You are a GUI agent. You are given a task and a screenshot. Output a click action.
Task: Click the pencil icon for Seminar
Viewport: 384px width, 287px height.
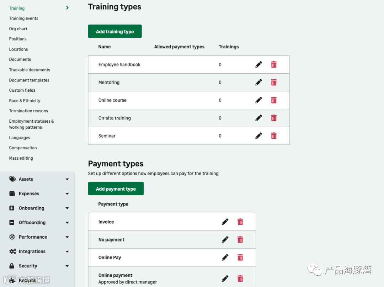pyautogui.click(x=258, y=136)
